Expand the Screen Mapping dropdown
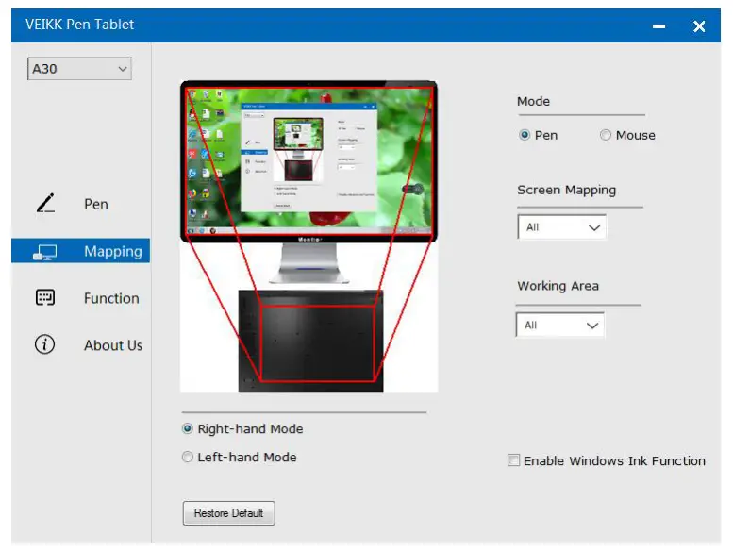 coord(562,227)
